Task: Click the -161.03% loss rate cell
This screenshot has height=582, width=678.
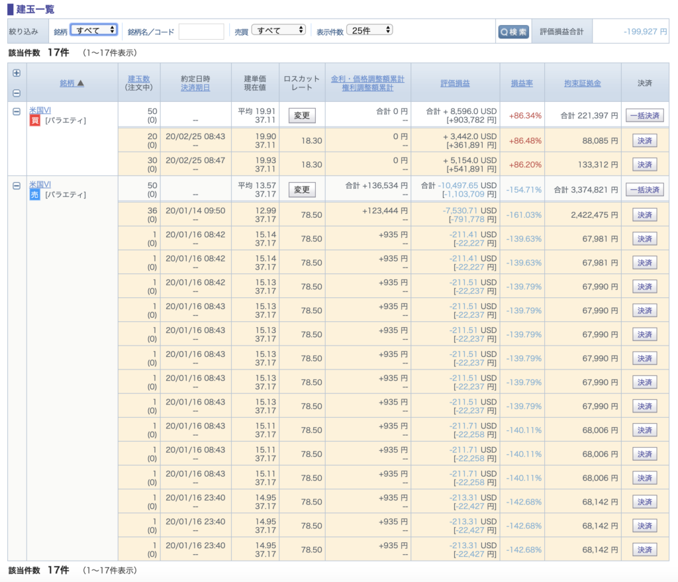Action: (524, 215)
